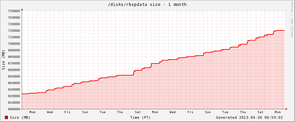Click the red Size (MB) legend swatch
Image resolution: width=295 pixels, height=122 pixels.
coord(6,117)
